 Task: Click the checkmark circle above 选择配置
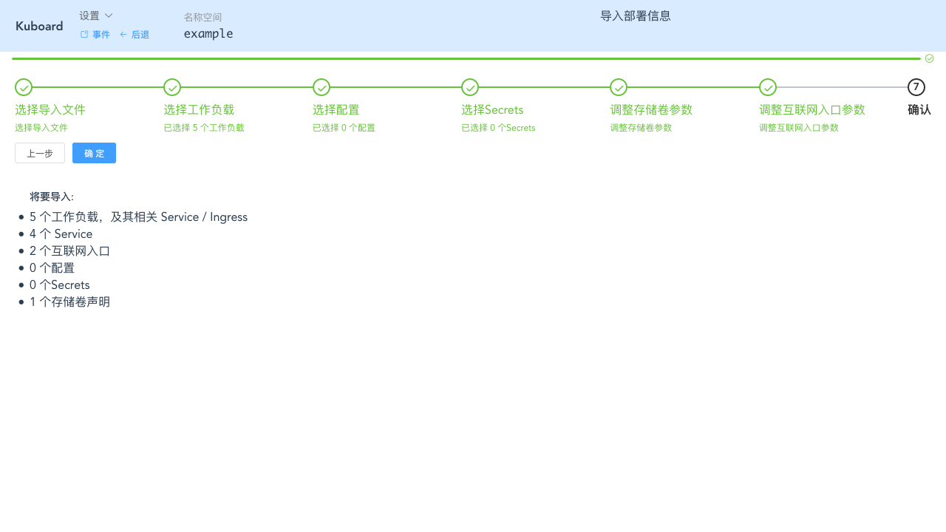(x=321, y=87)
